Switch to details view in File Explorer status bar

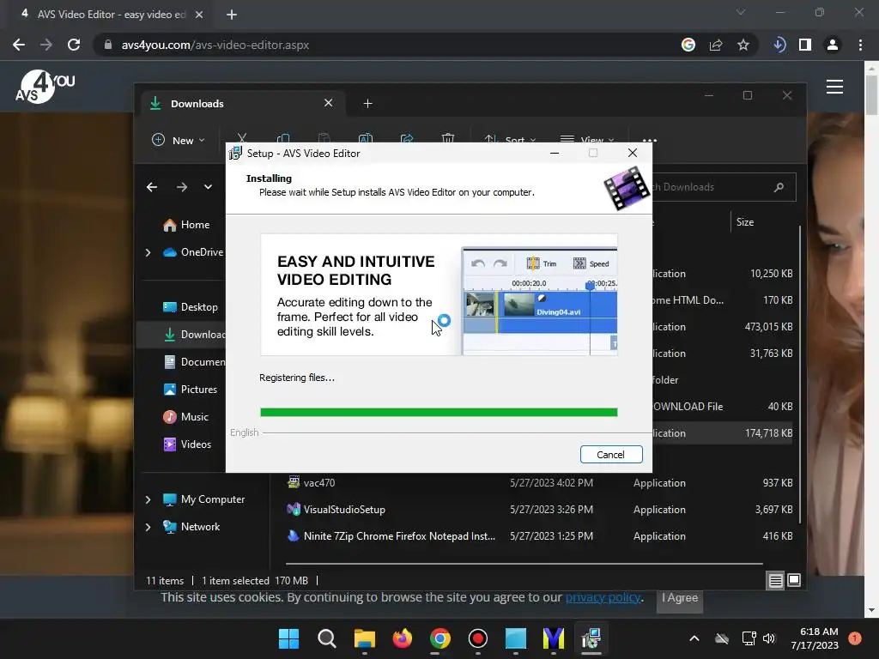tap(775, 581)
